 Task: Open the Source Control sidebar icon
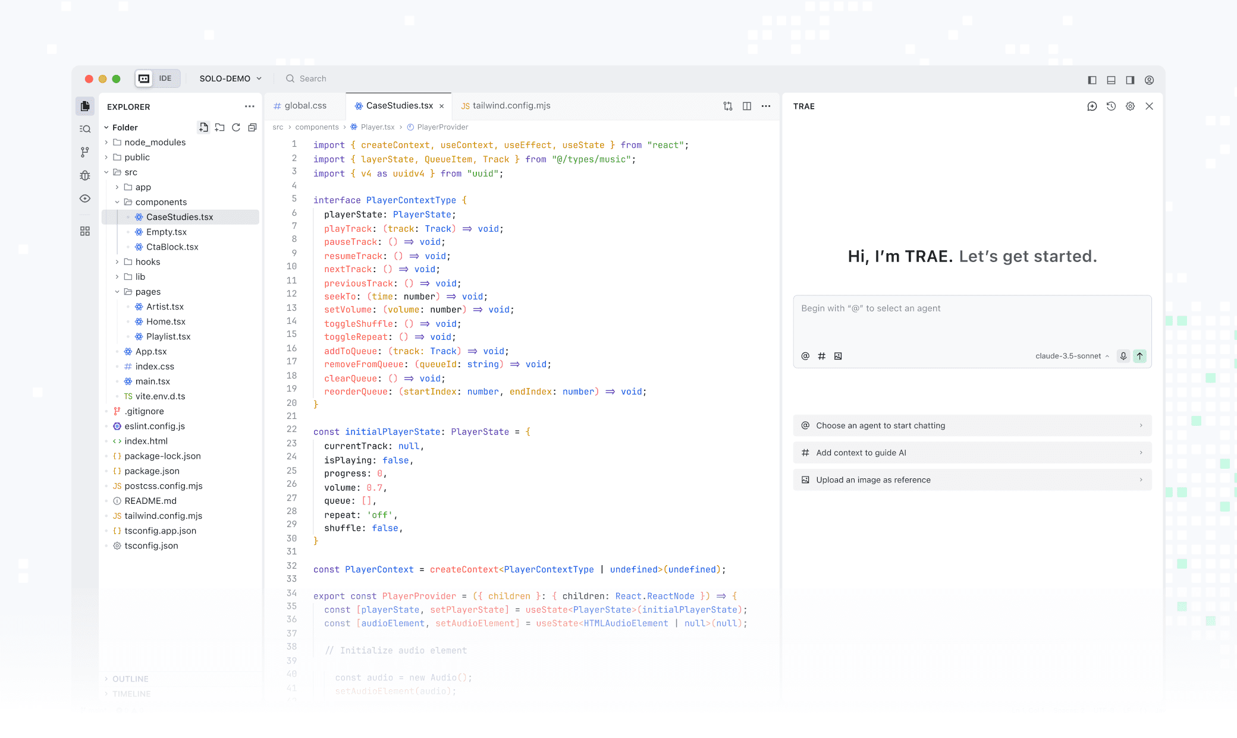coord(85,152)
